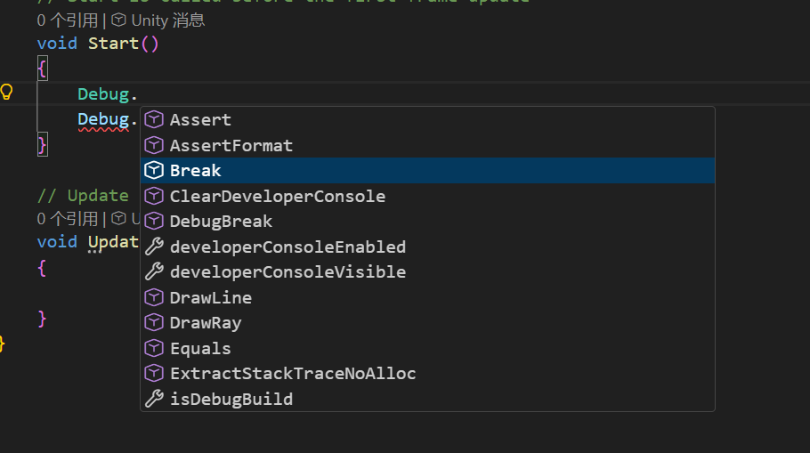
Task: Click the lightbulb quick actions icon
Action: coord(6,93)
